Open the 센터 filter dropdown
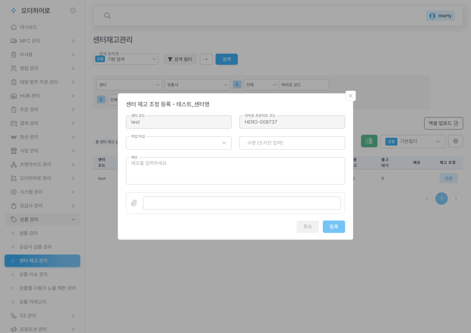471x333 pixels. (130, 85)
